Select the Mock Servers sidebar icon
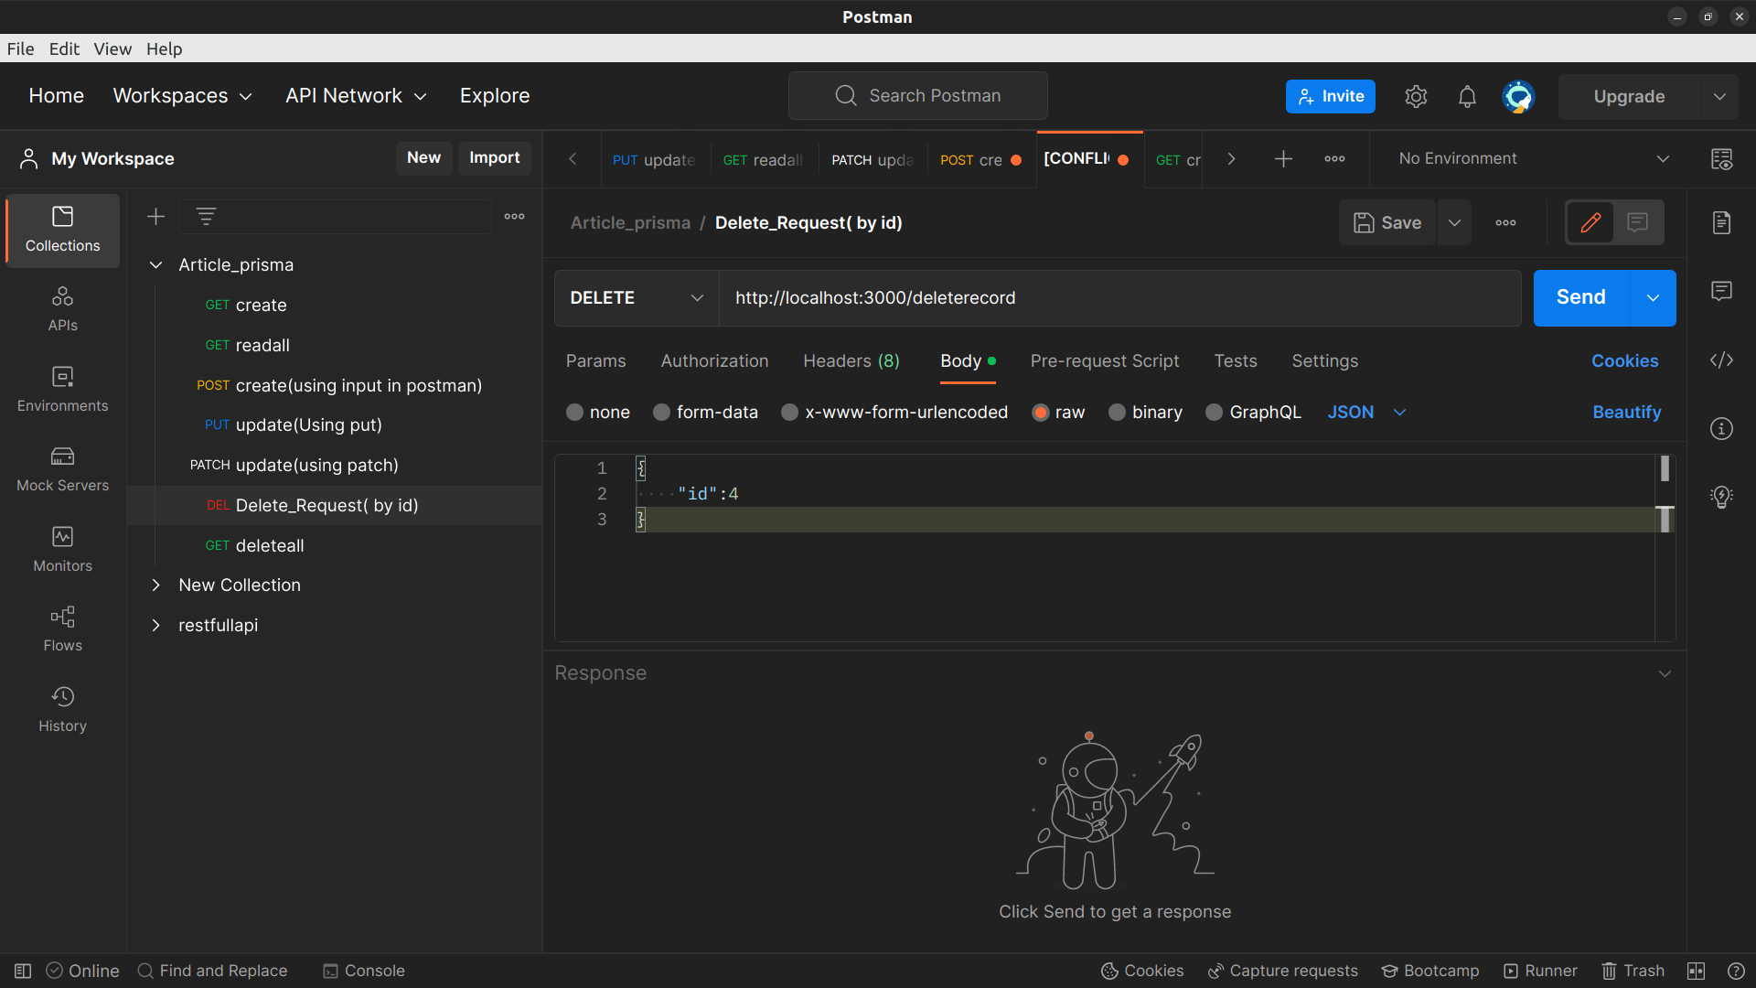 tap(61, 468)
